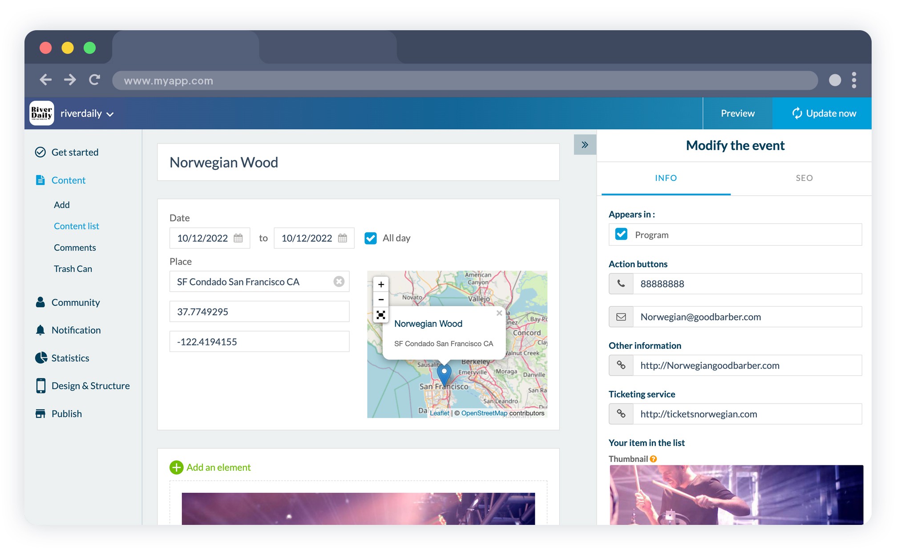Open the start date calendar picker
This screenshot has width=897, height=560.
(x=239, y=238)
